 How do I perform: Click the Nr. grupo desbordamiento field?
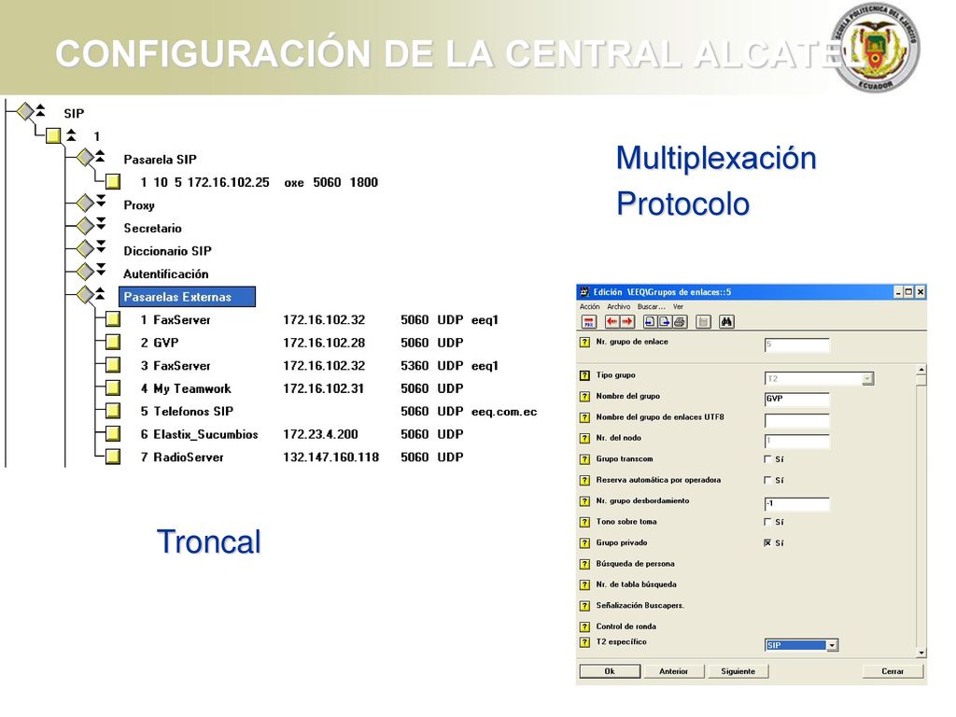tap(797, 503)
